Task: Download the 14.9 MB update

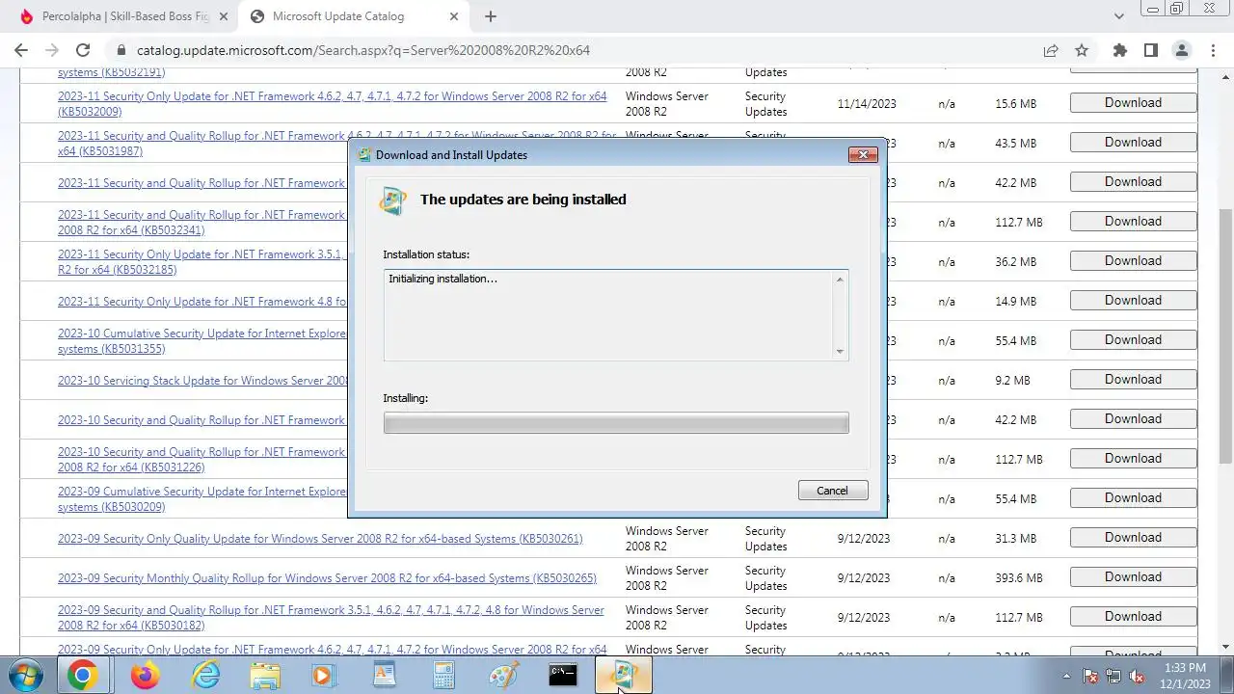Action: pyautogui.click(x=1133, y=300)
